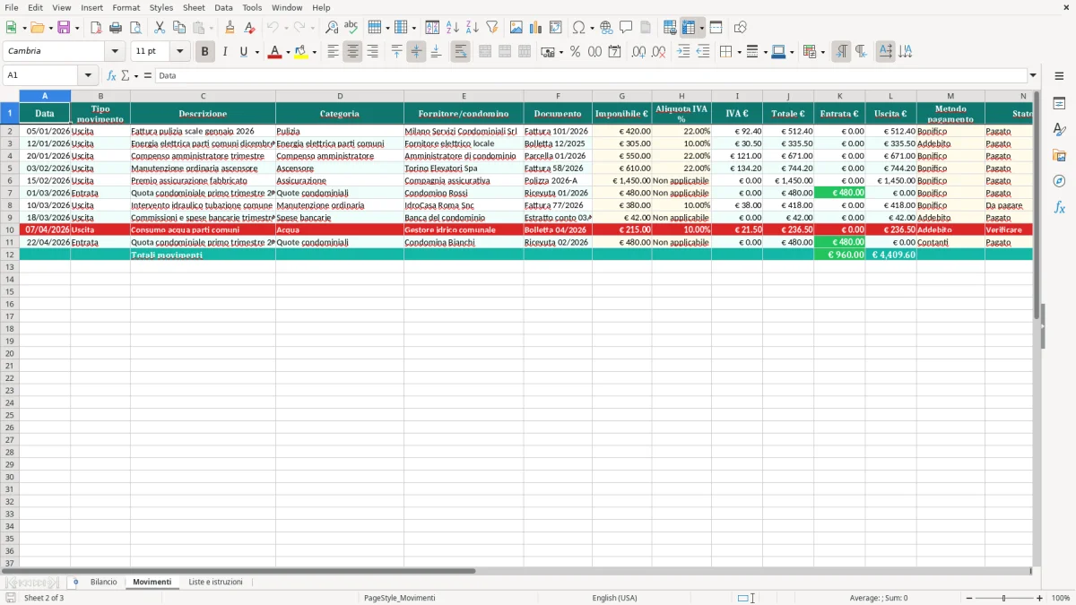Add decimal place

[638, 52]
